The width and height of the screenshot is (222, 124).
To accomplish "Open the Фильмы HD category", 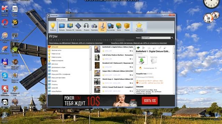I will coord(70,27).
